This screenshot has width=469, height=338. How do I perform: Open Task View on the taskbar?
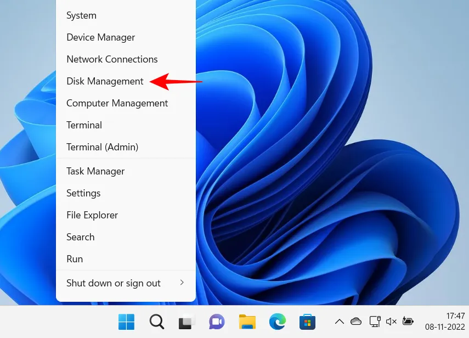187,322
